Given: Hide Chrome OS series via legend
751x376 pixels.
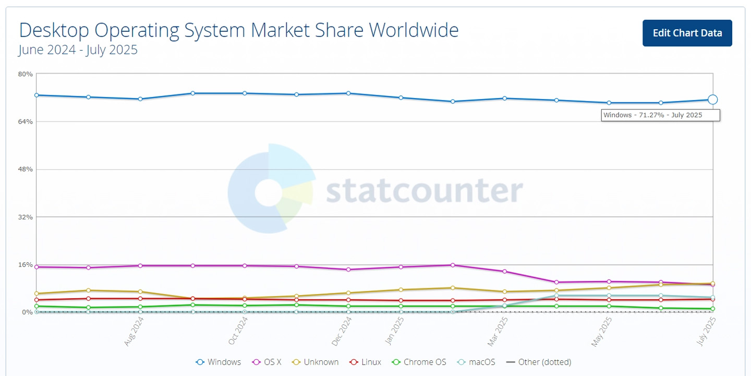Looking at the screenshot, I should (419, 362).
